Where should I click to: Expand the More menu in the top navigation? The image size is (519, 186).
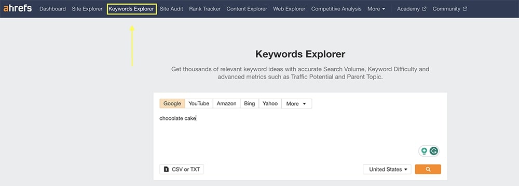click(376, 9)
